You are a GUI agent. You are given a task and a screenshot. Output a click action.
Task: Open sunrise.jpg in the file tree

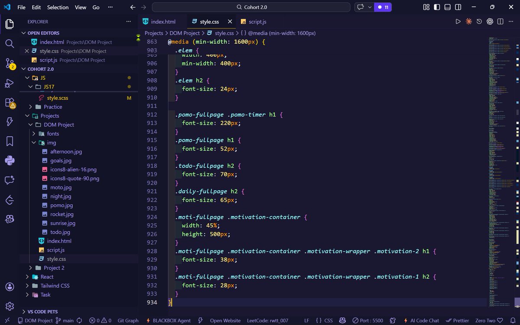(x=63, y=223)
